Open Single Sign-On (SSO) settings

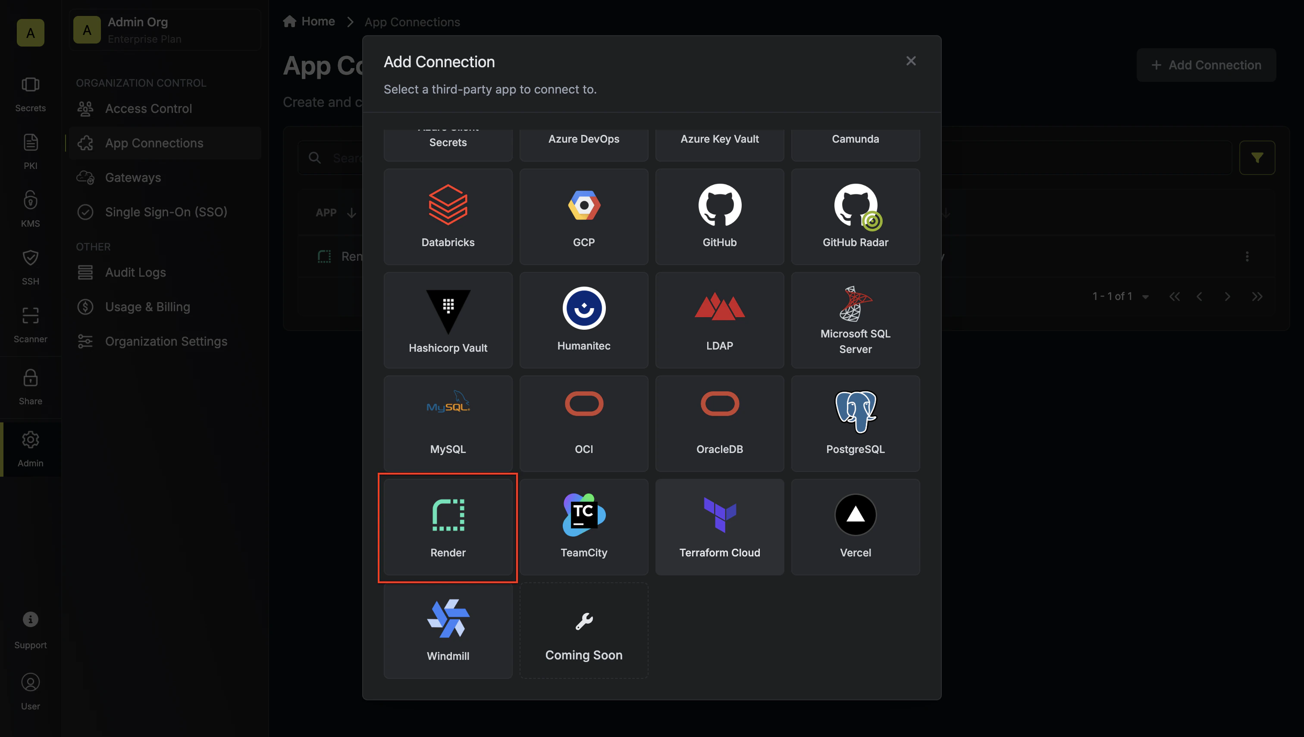click(x=165, y=212)
